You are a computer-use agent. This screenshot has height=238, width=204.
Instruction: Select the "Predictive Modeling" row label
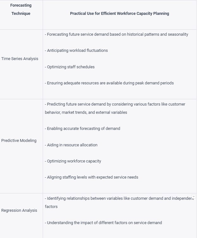[x=19, y=141]
